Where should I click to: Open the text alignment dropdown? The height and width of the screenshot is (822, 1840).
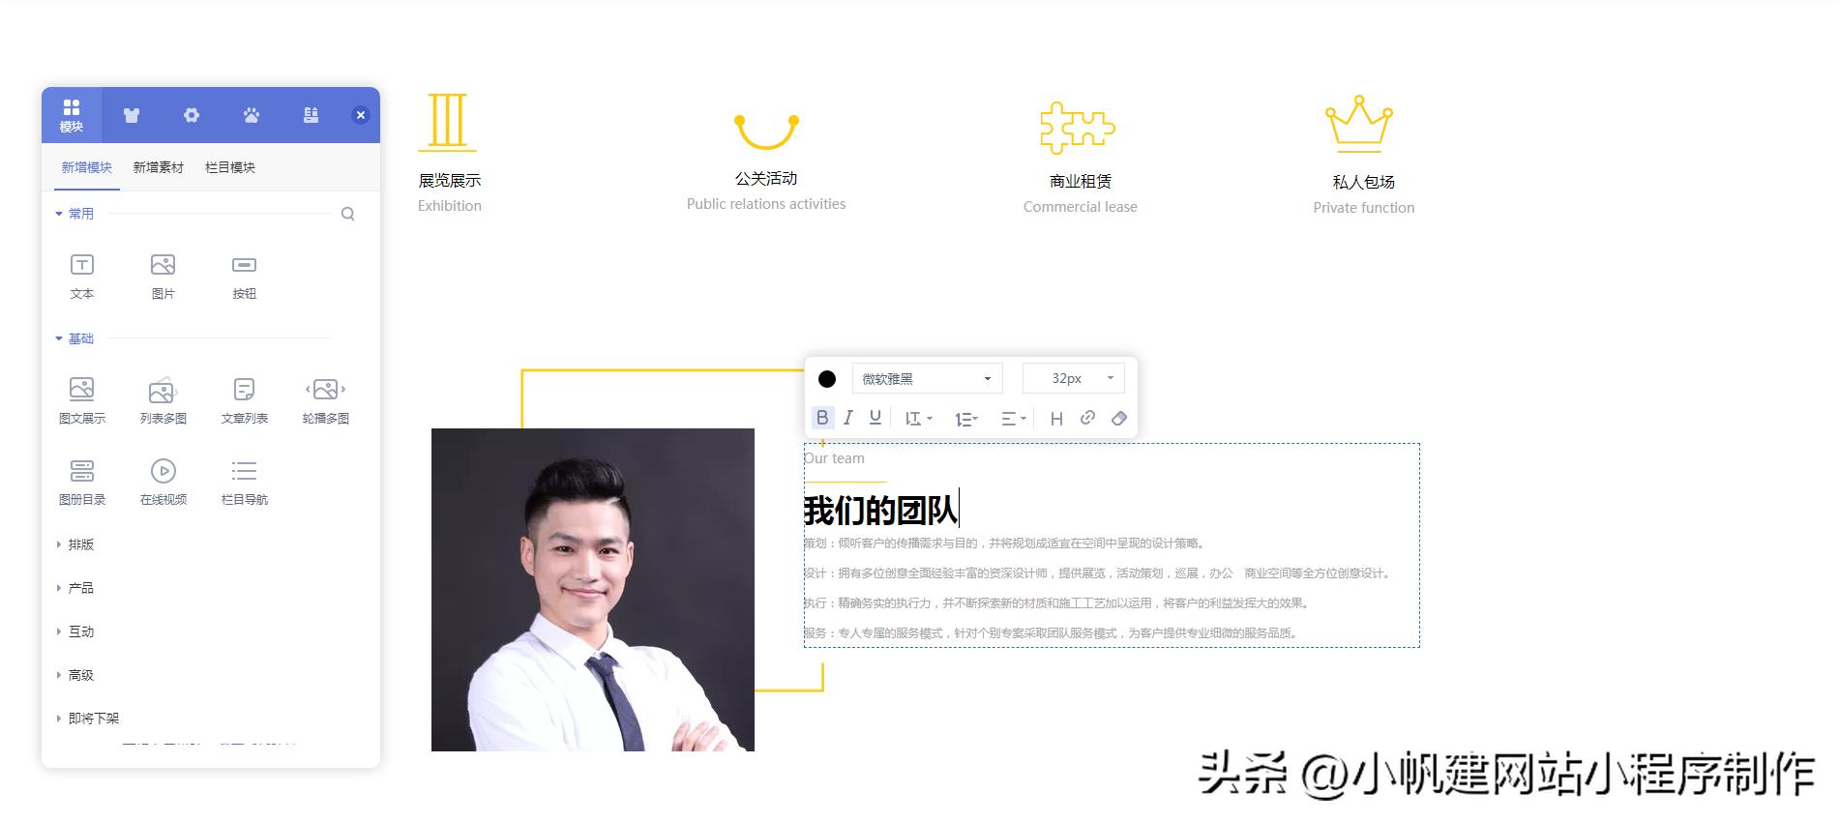click(x=1013, y=419)
